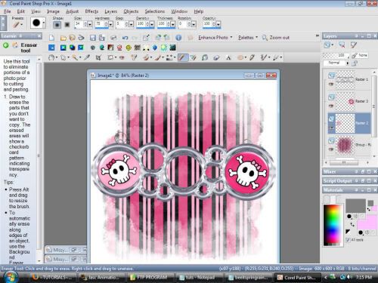The image size is (378, 283).
Task: Click the Edit Selection icon in the Layers palette
Action: click(354, 45)
